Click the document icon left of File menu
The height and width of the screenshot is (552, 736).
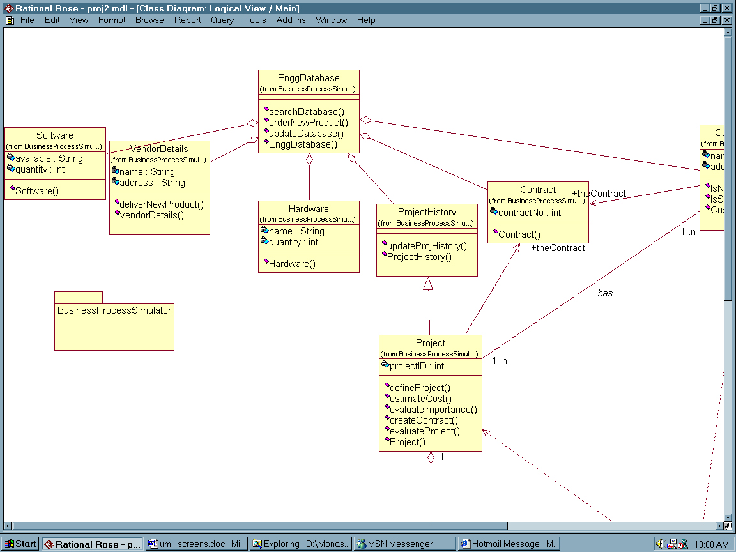click(10, 20)
